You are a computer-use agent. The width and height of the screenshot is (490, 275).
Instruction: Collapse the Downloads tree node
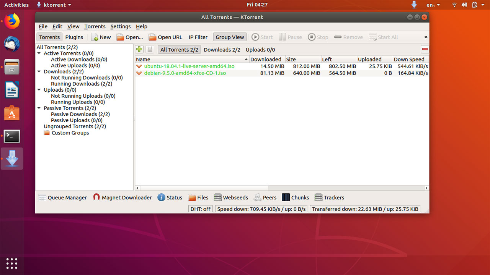[x=39, y=71]
